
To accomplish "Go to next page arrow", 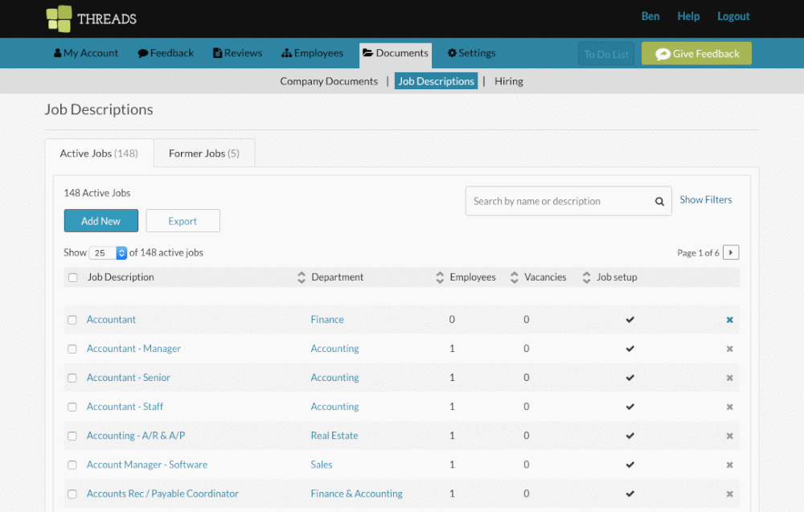I will (x=731, y=252).
